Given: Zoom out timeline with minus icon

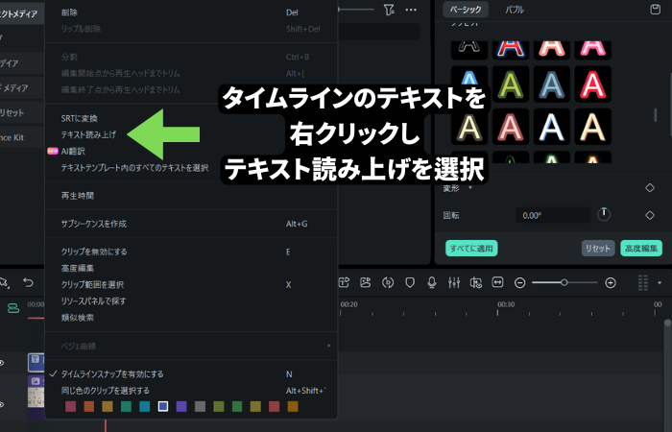Looking at the screenshot, I should pos(520,283).
